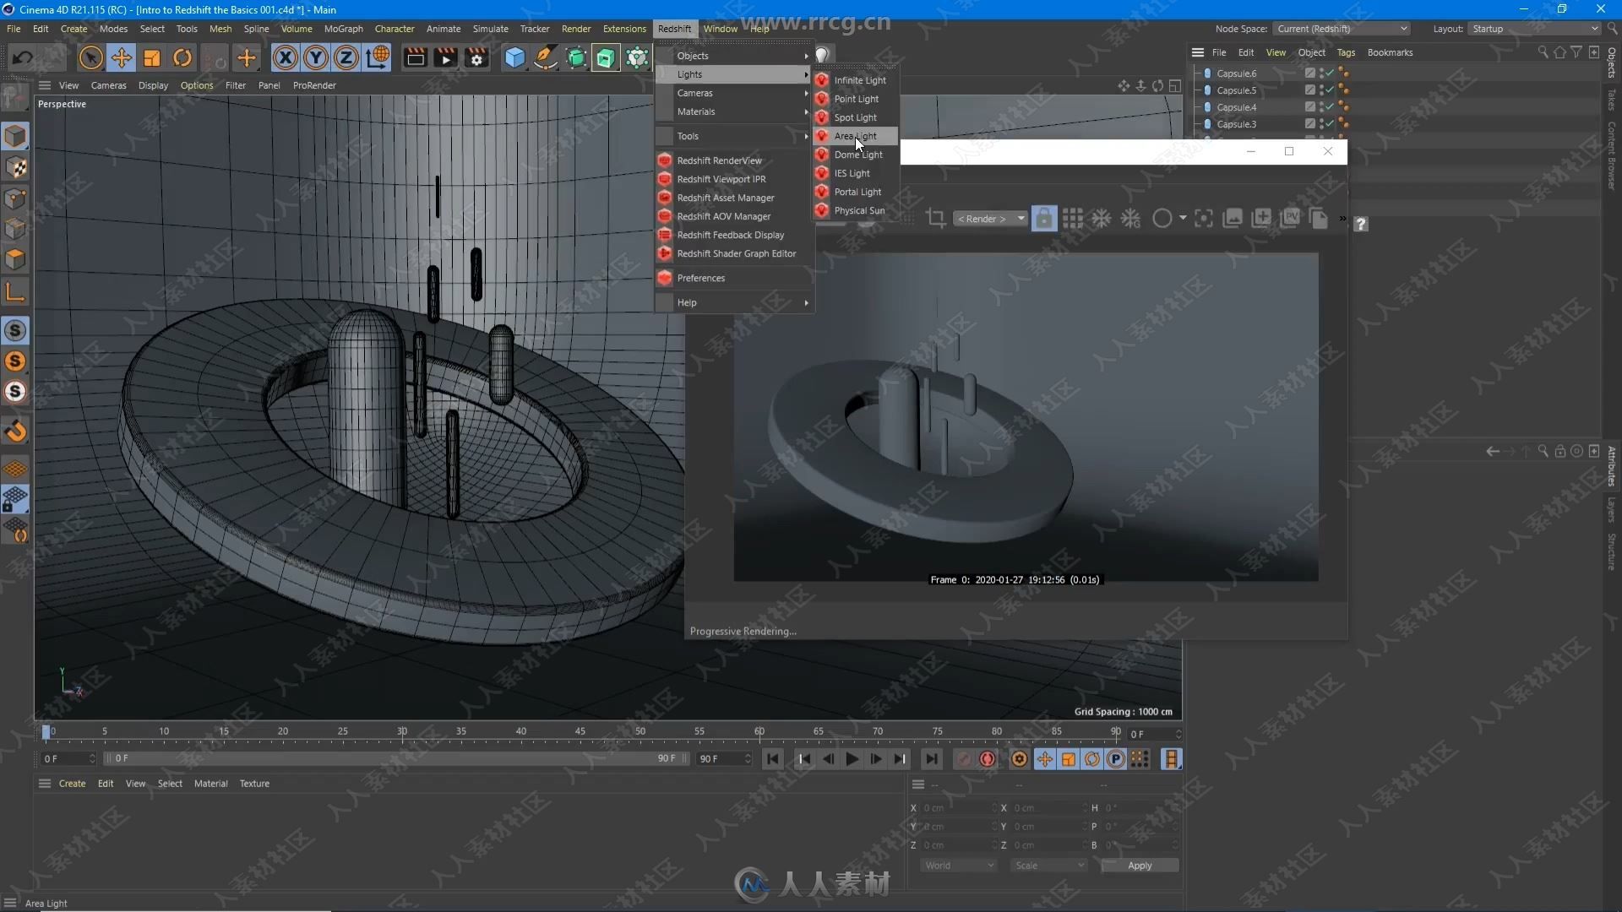Click the Render menu item
This screenshot has width=1622, height=912.
(x=574, y=28)
